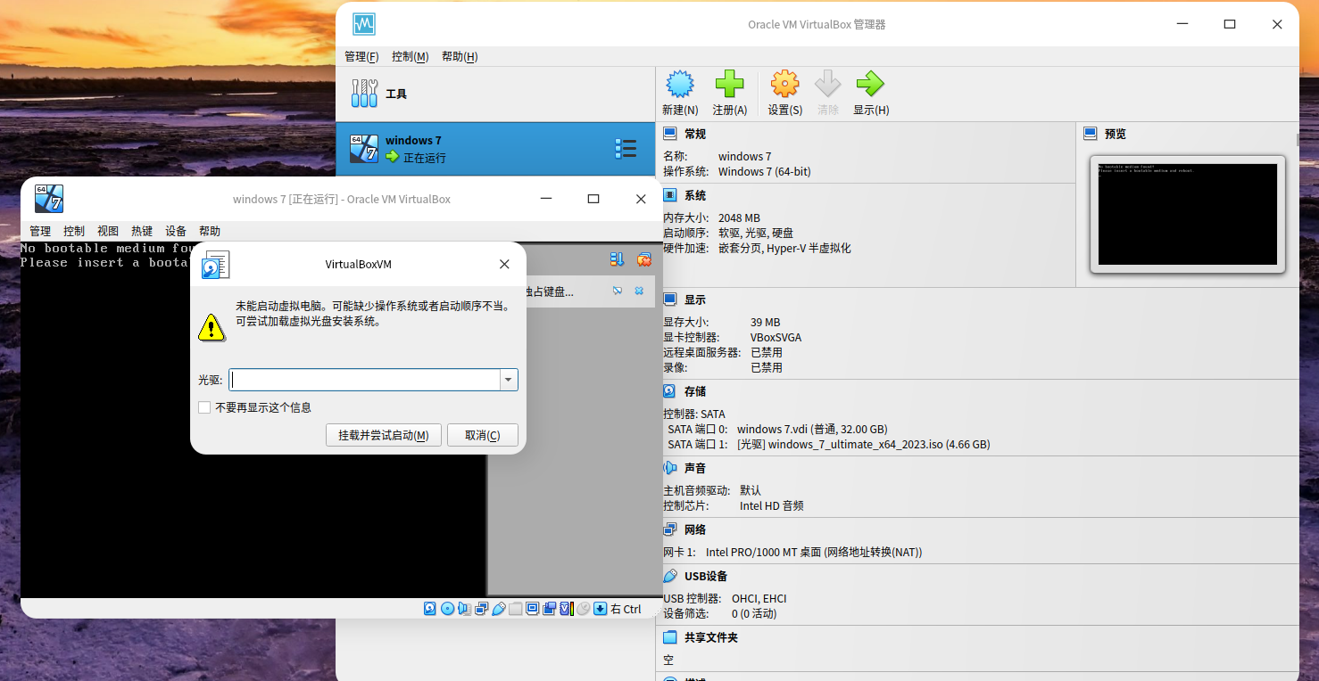Open the 帮助(H) menu in VirtualBox Manager
1319x681 pixels.
pyautogui.click(x=460, y=56)
